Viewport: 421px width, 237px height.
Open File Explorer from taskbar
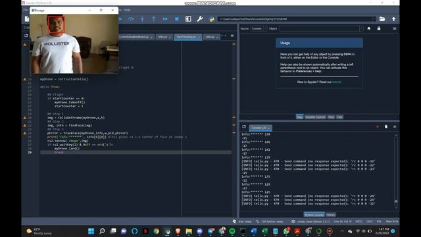point(189,231)
